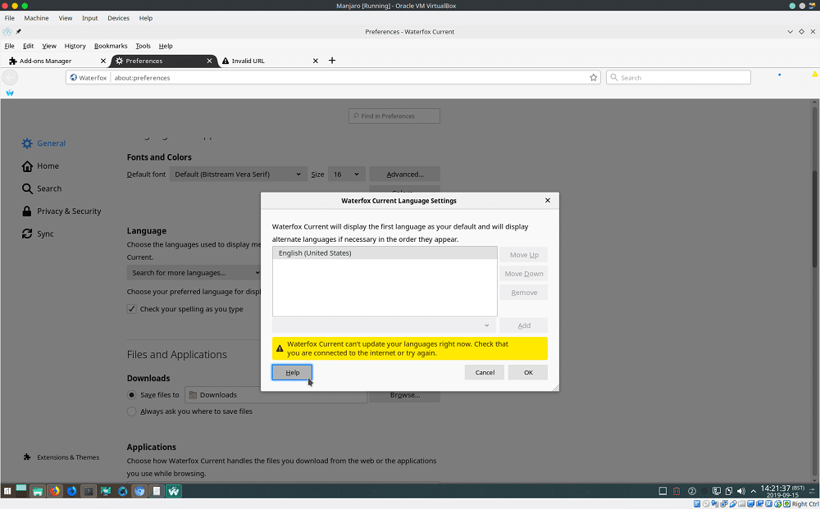The image size is (820, 509).
Task: Open the language-to-add dropdown in the dialog
Action: tap(385, 325)
